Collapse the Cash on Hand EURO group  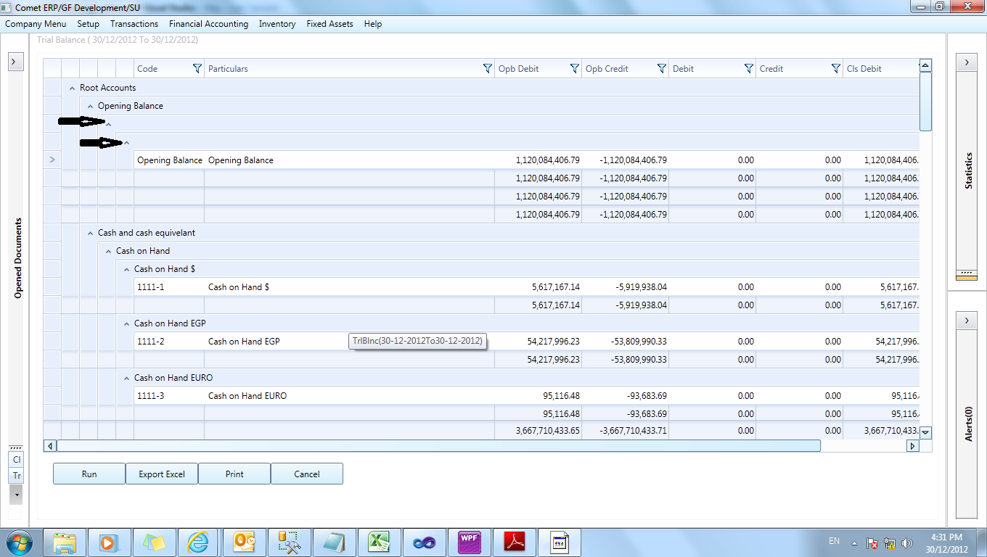(x=126, y=378)
